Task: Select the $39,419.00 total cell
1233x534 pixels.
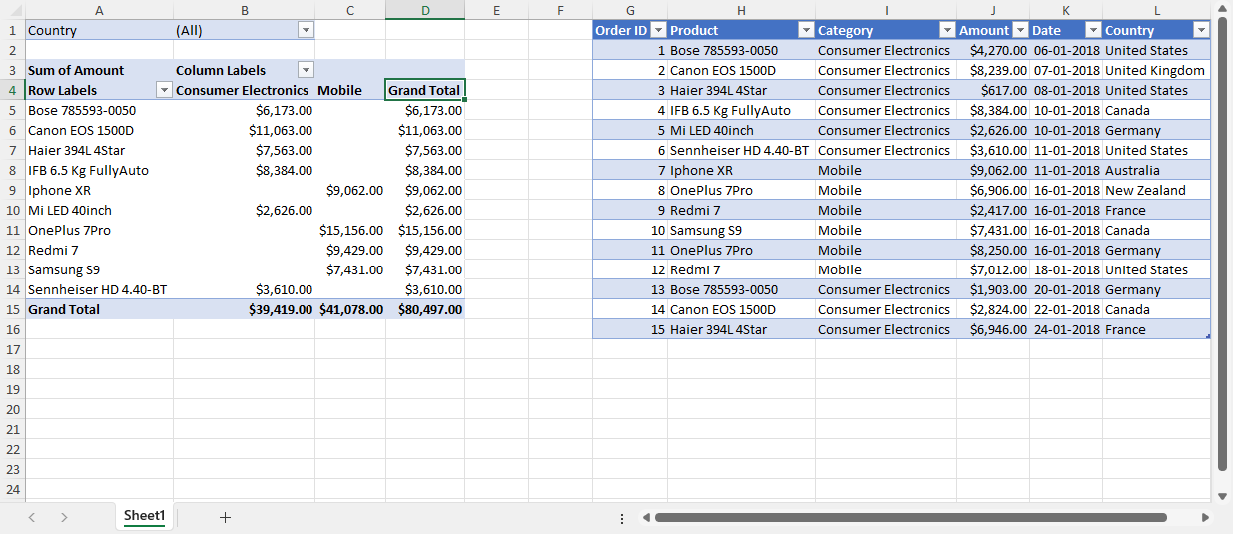Action: (x=244, y=309)
